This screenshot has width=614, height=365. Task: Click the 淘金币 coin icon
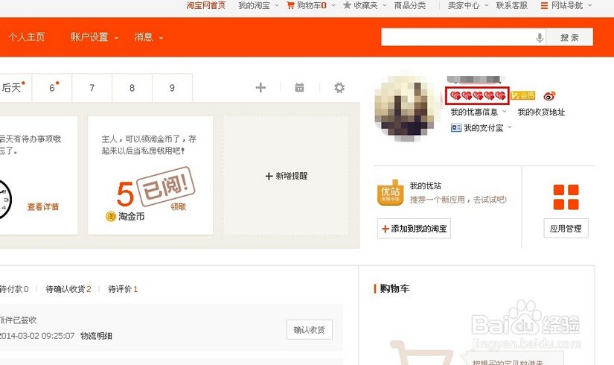coord(111,216)
